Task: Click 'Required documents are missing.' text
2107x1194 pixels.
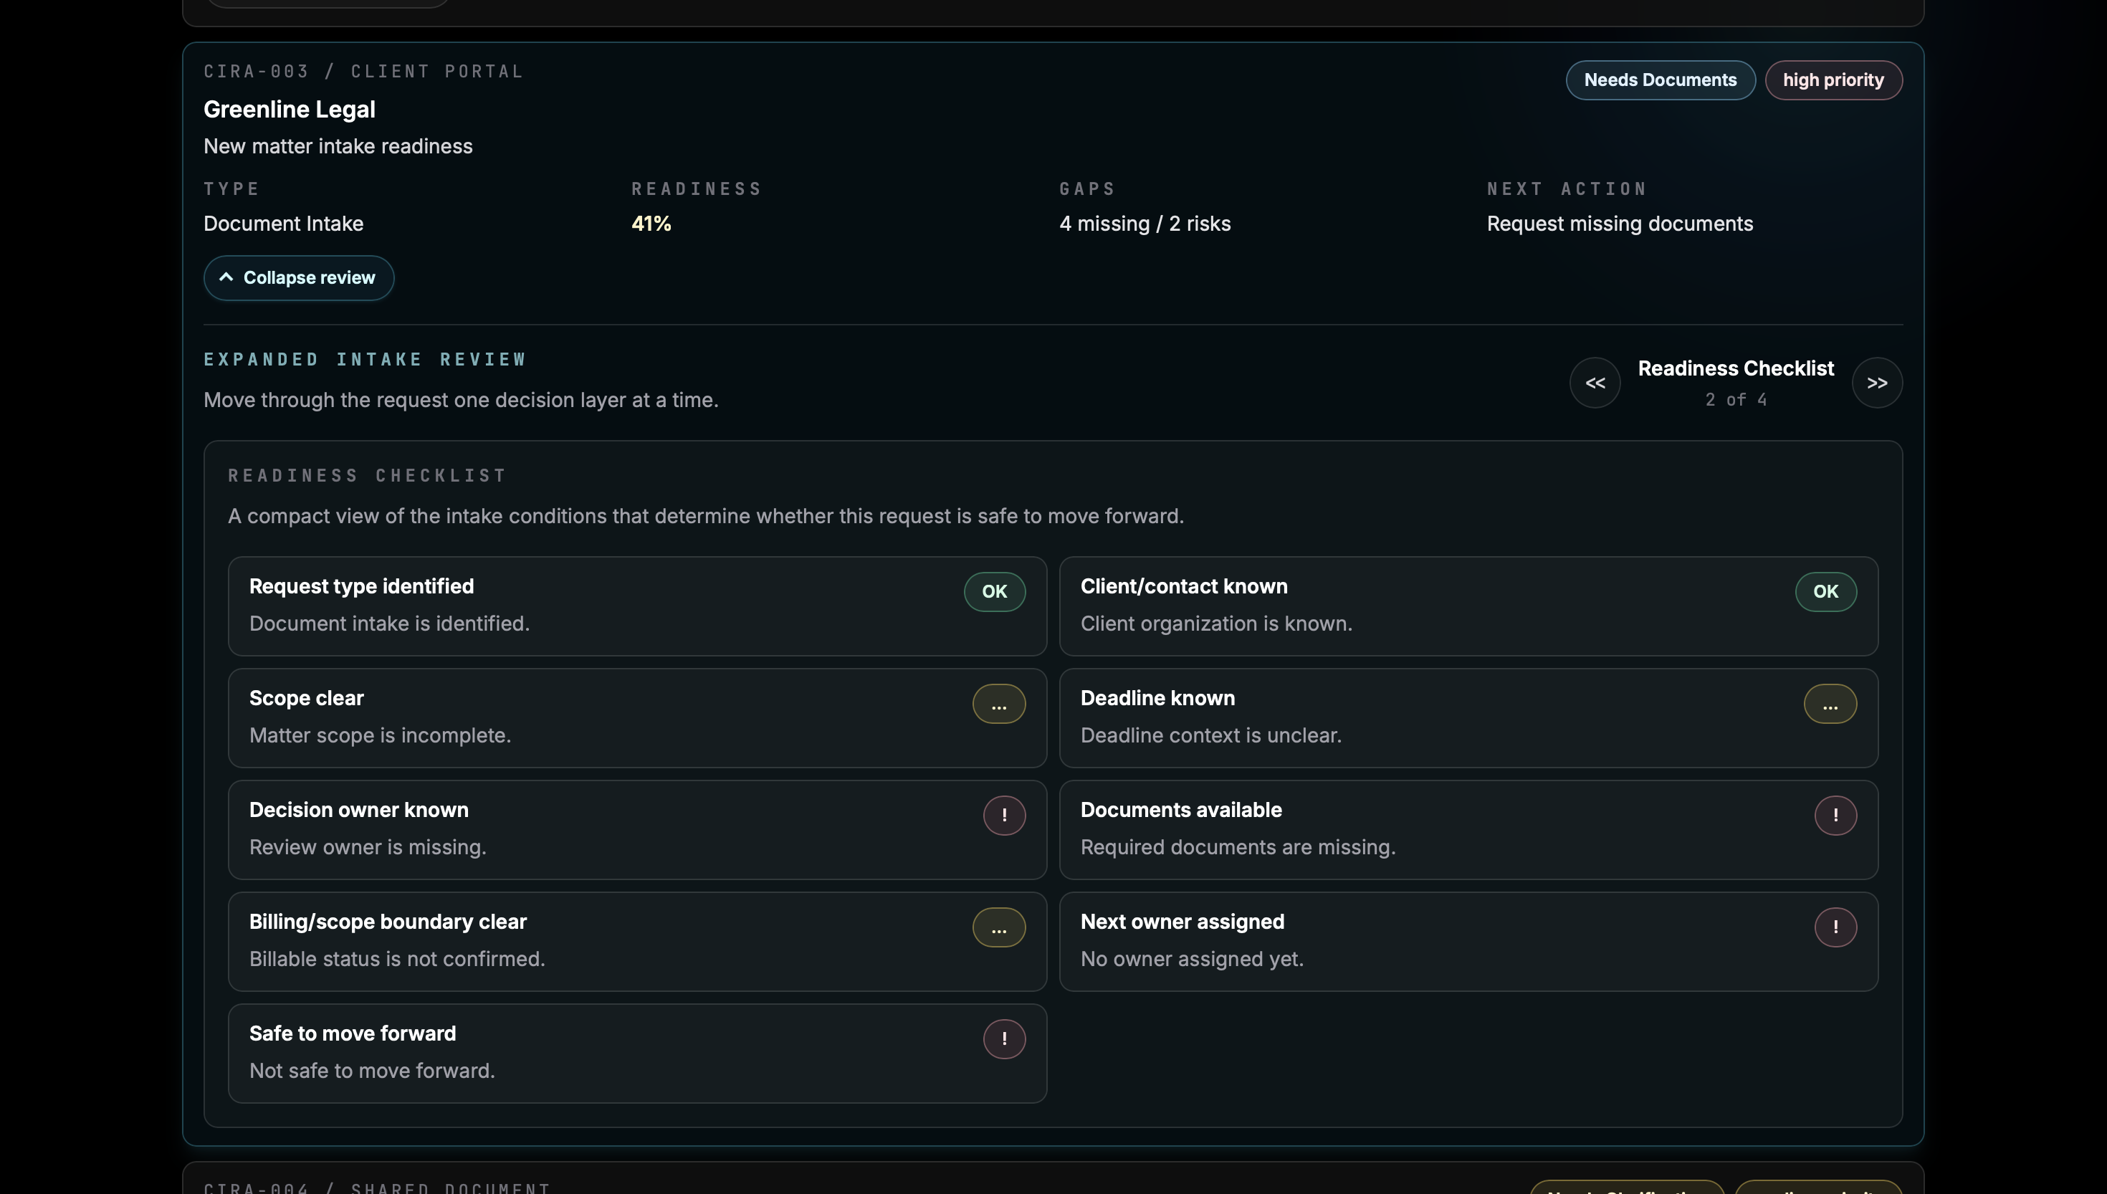Action: (1238, 847)
